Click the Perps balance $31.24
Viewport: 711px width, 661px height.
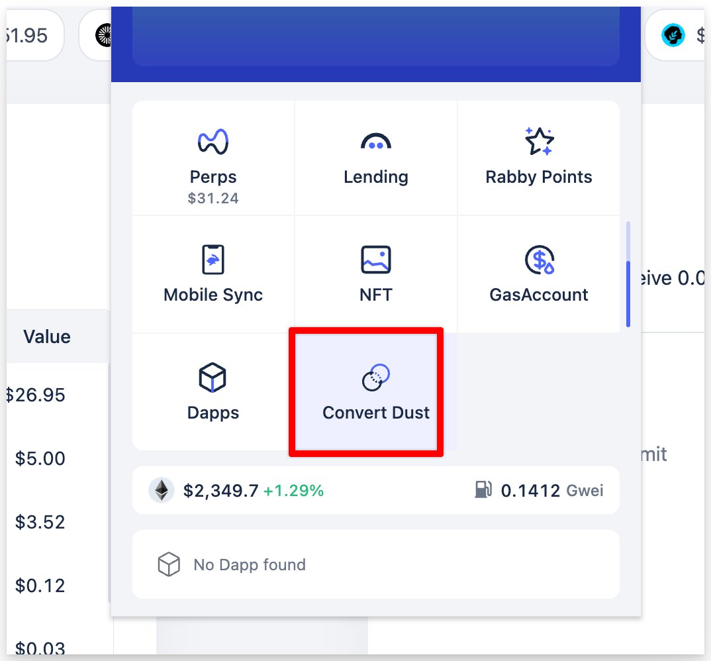pyautogui.click(x=213, y=198)
